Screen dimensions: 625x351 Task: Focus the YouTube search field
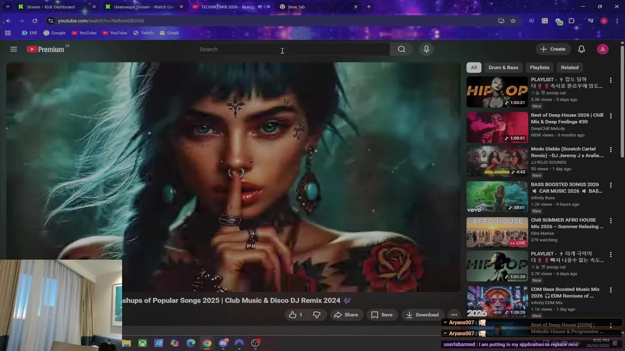pyautogui.click(x=292, y=49)
